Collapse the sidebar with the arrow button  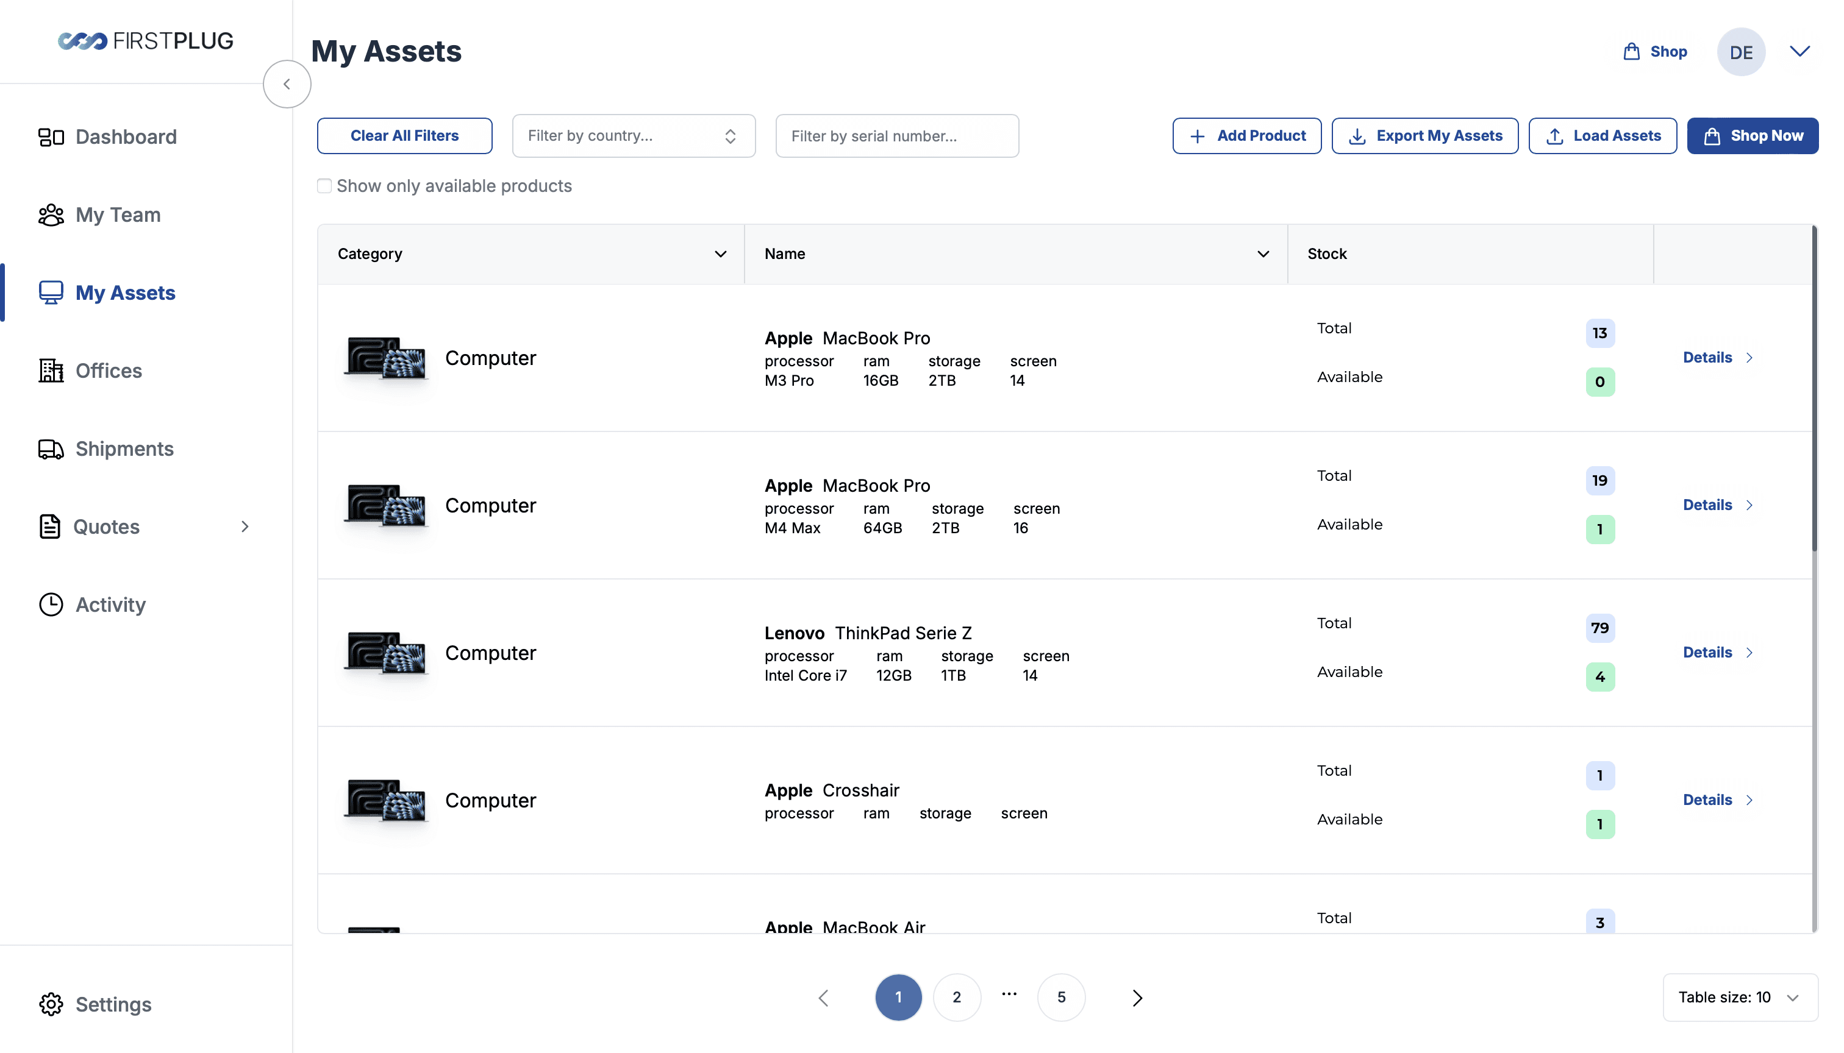coord(287,84)
